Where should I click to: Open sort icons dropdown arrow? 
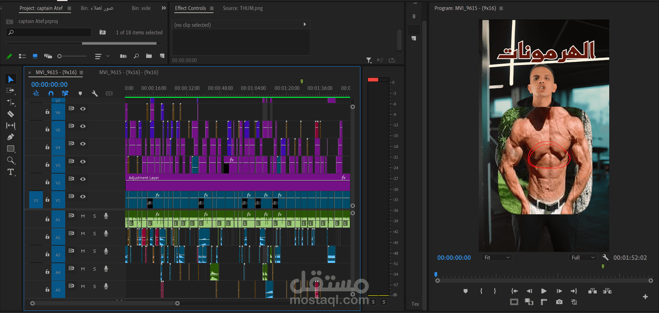(108, 56)
